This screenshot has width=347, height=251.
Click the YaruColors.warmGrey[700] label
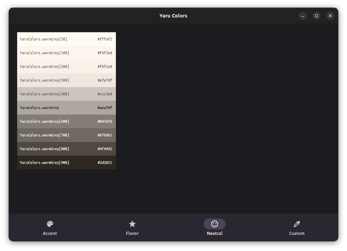(45, 135)
